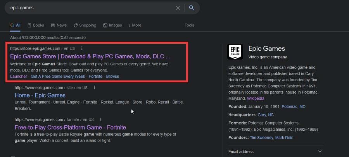349x157 pixels.
Task: Open options menu for store.epicgames.com result
Action: tap(82, 48)
